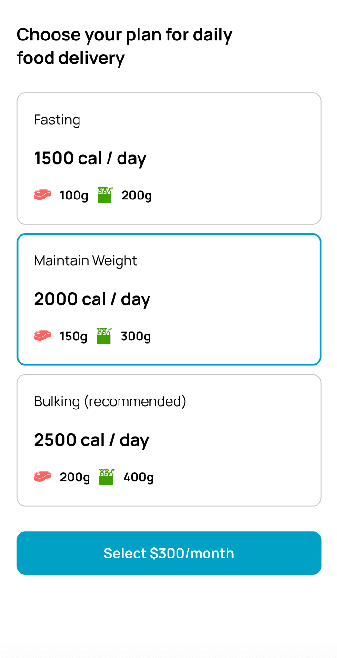Tap the 150g meat amount label
This screenshot has height=658, width=337.
(73, 337)
